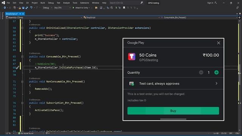Open the File menu

click(x=8, y=3)
